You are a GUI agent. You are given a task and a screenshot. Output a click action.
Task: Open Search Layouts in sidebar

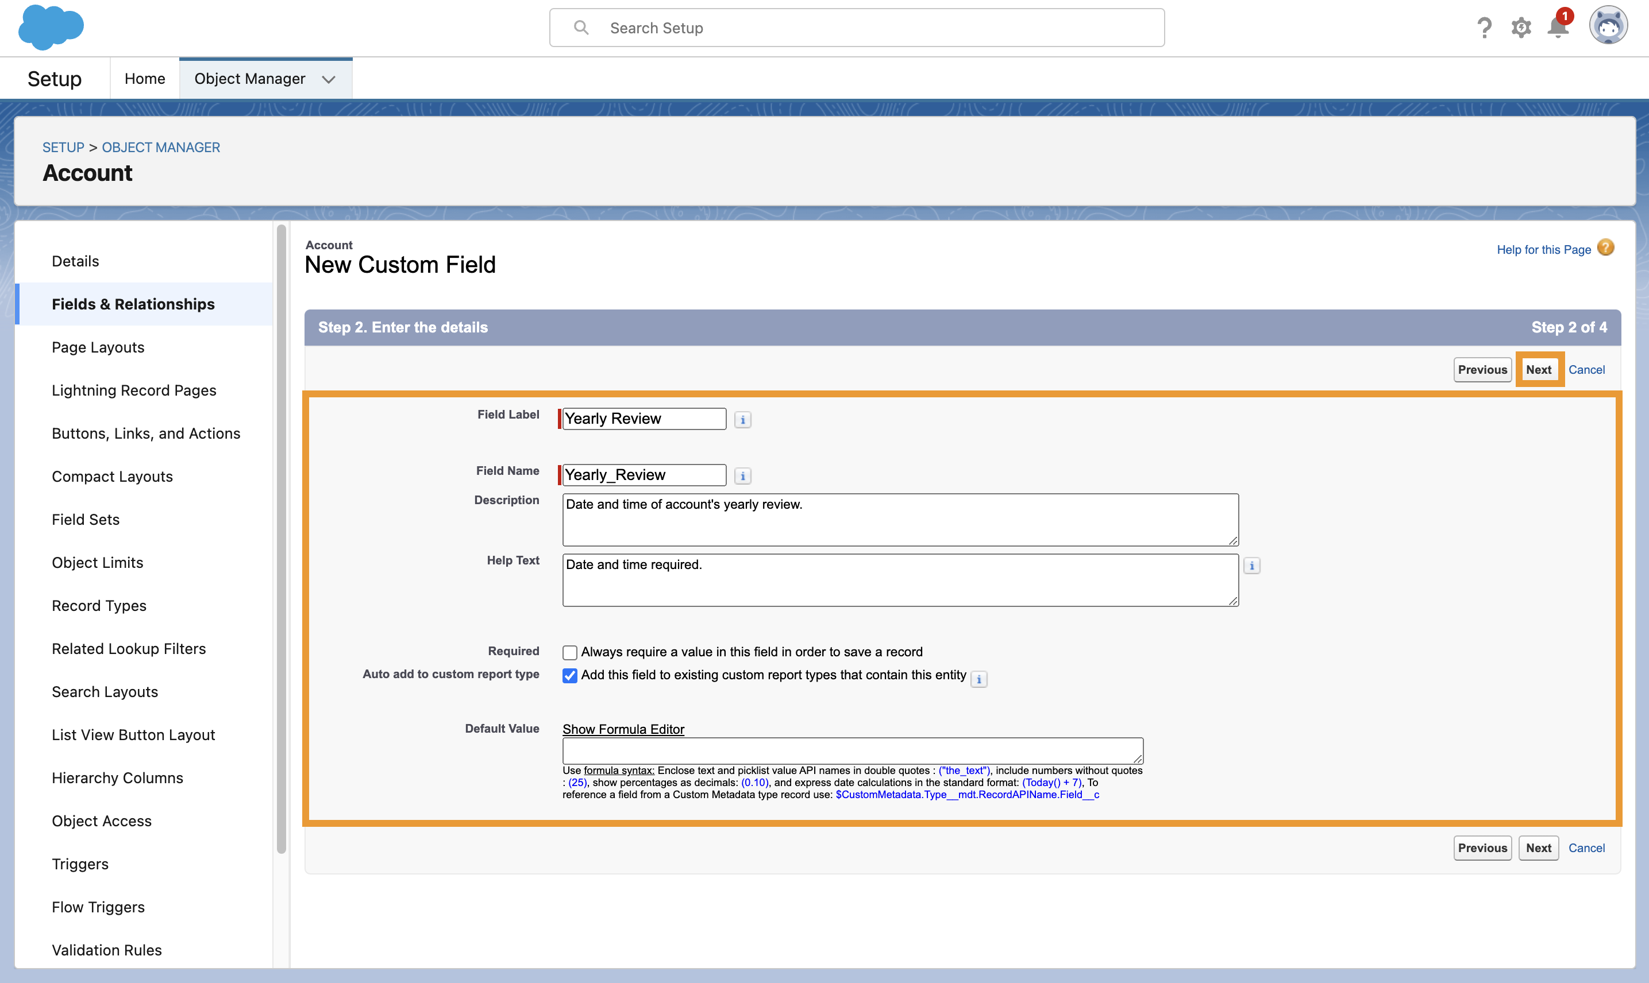[x=105, y=691]
